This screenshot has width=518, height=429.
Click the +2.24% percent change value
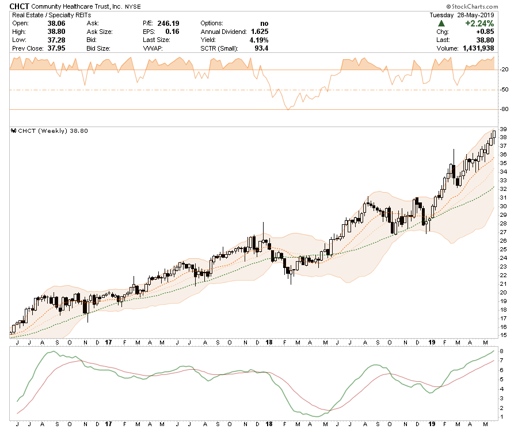tap(479, 24)
